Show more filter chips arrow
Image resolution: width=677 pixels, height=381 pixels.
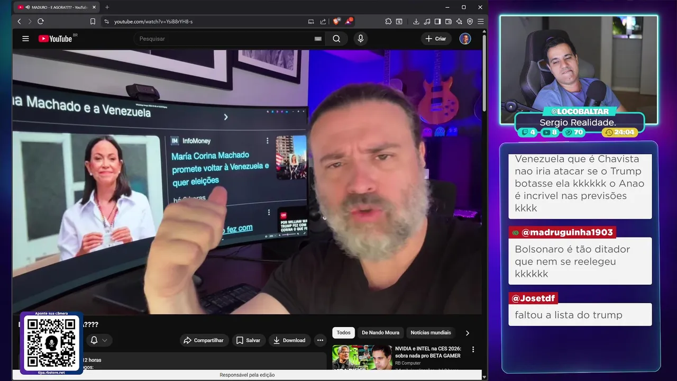(467, 333)
